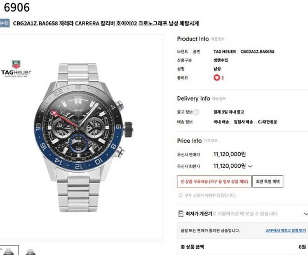This screenshot has height=255, width=308.
Task: Open the 회원 특별 혜택 button
Action: (x=267, y=182)
